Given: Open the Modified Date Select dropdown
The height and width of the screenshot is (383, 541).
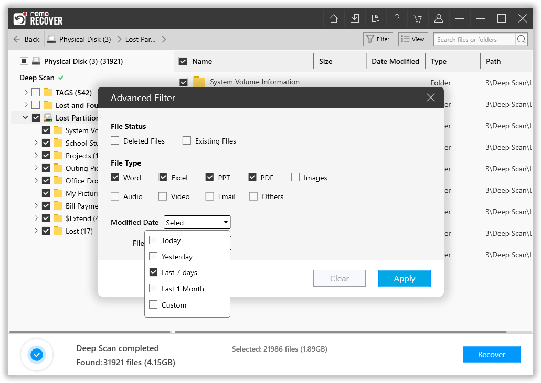Looking at the screenshot, I should 197,222.
